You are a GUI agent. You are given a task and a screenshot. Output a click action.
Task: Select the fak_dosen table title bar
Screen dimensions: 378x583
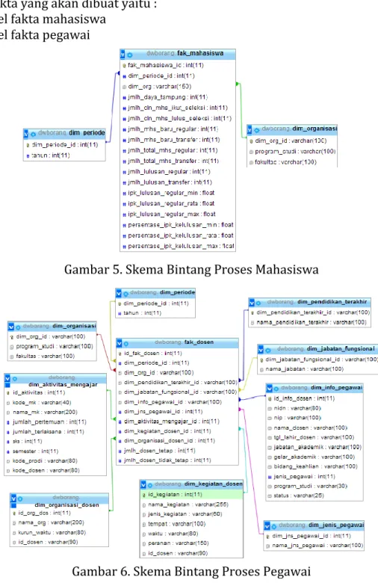point(177,342)
